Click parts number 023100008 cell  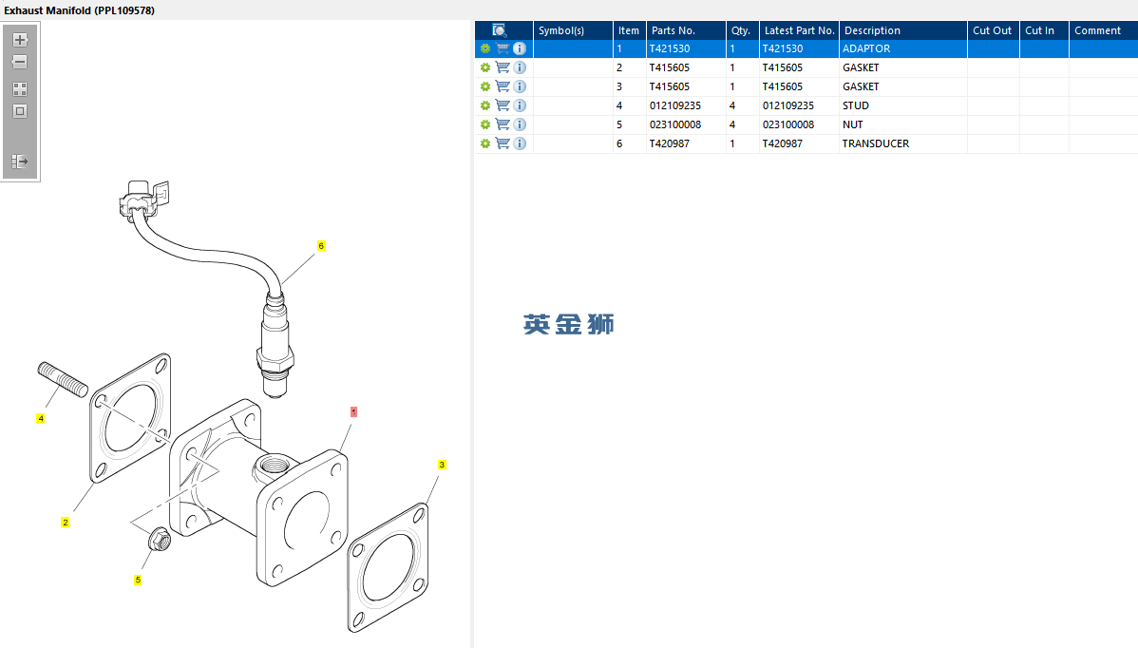coord(686,124)
